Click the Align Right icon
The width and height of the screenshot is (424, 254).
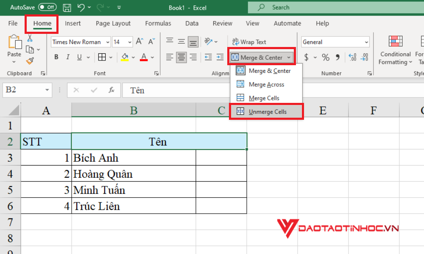click(193, 57)
